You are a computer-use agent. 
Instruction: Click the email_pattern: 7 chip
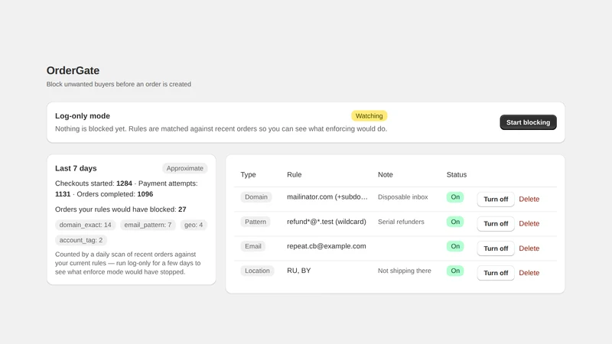pos(148,225)
